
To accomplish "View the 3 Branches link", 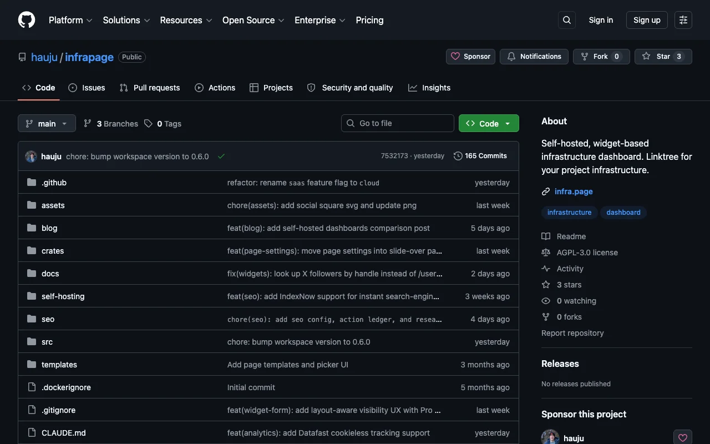I will 111,124.
